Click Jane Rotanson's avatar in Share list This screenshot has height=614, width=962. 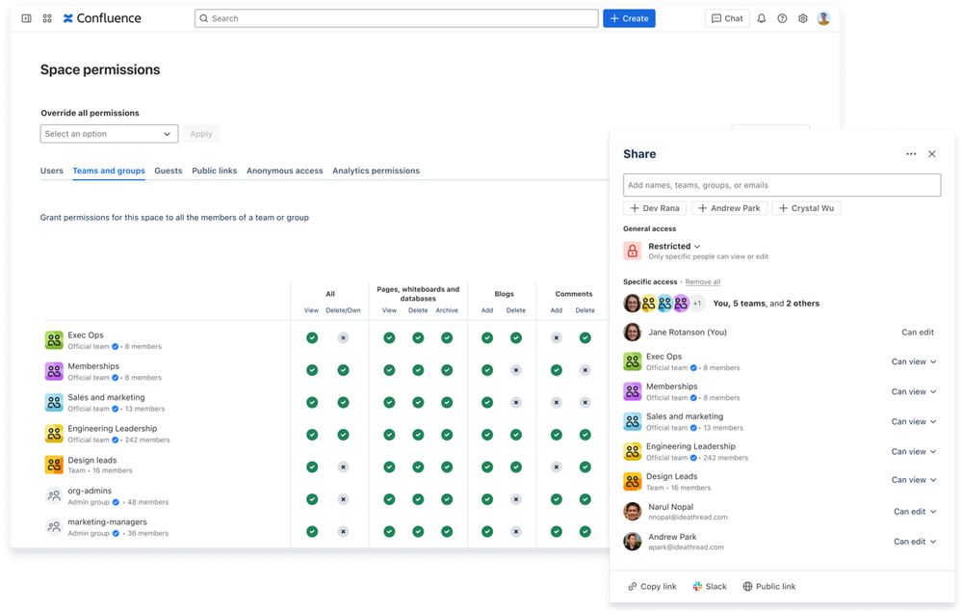(633, 333)
